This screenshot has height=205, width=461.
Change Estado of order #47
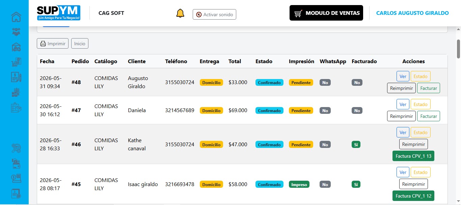pyautogui.click(x=421, y=104)
